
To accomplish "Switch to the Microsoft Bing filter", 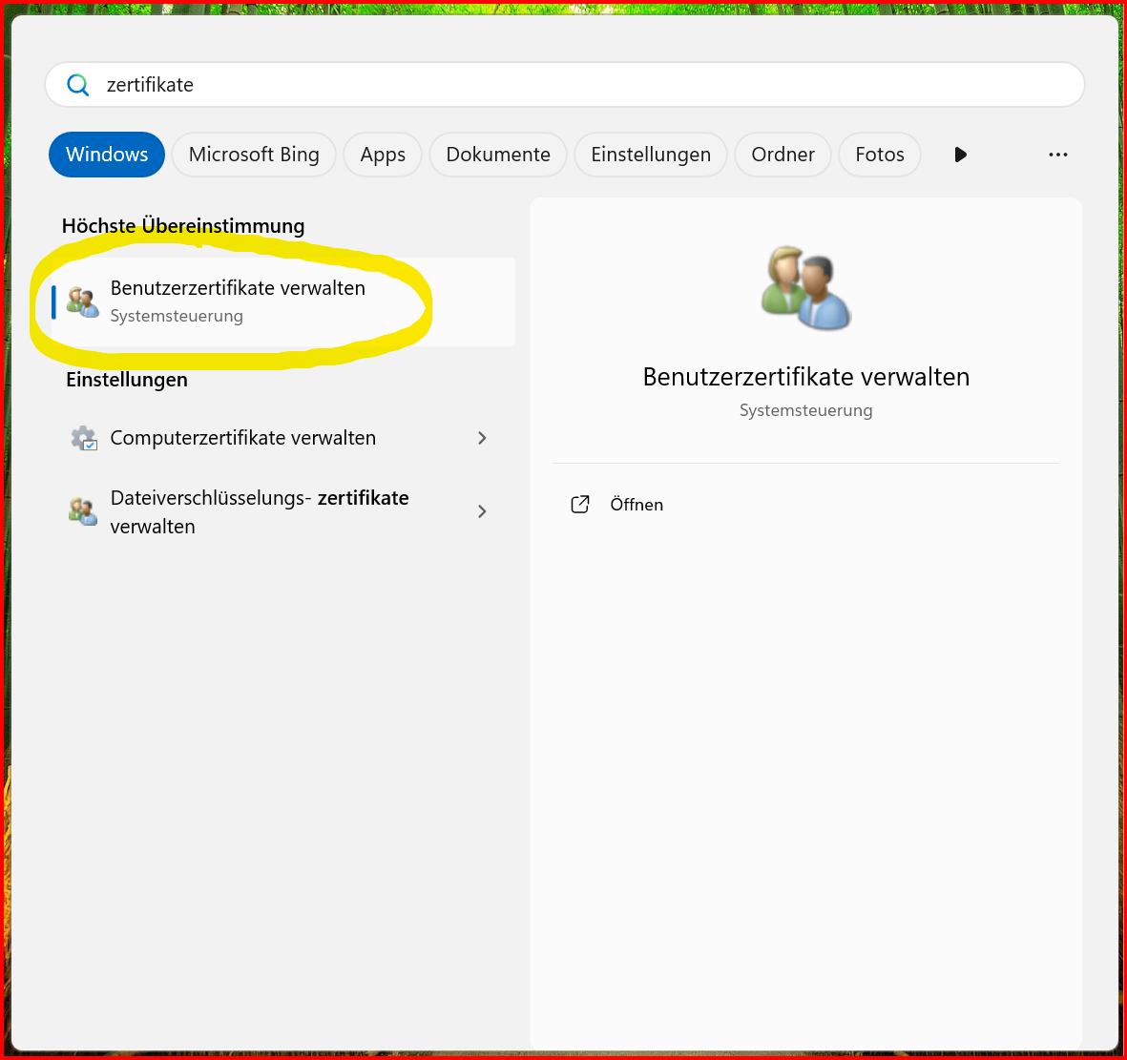I will pos(254,155).
